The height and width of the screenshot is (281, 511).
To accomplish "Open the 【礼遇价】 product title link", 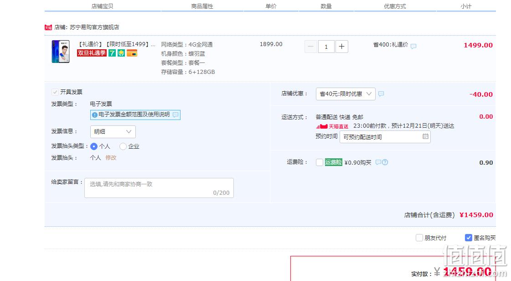I will tap(116, 44).
